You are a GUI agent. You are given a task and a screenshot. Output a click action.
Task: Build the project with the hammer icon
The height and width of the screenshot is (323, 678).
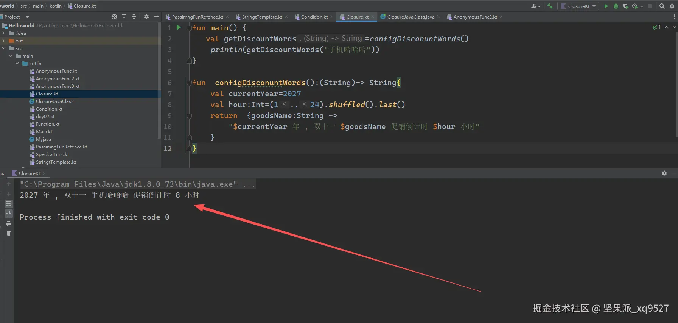coord(550,6)
